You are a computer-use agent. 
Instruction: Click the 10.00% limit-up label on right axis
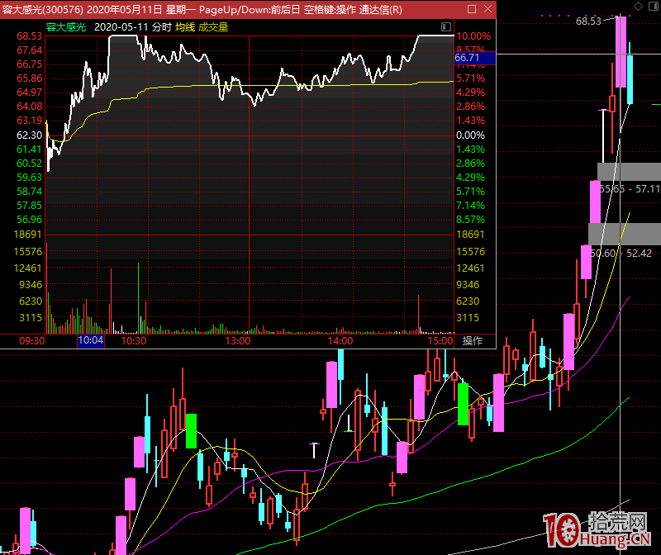(x=473, y=36)
